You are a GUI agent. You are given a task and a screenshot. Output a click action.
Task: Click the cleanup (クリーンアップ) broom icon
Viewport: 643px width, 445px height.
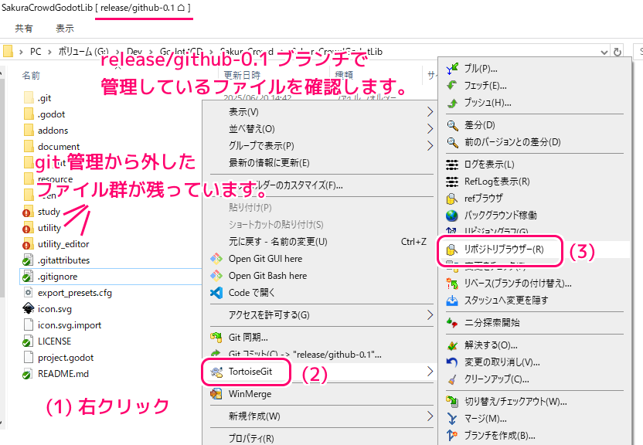point(452,379)
